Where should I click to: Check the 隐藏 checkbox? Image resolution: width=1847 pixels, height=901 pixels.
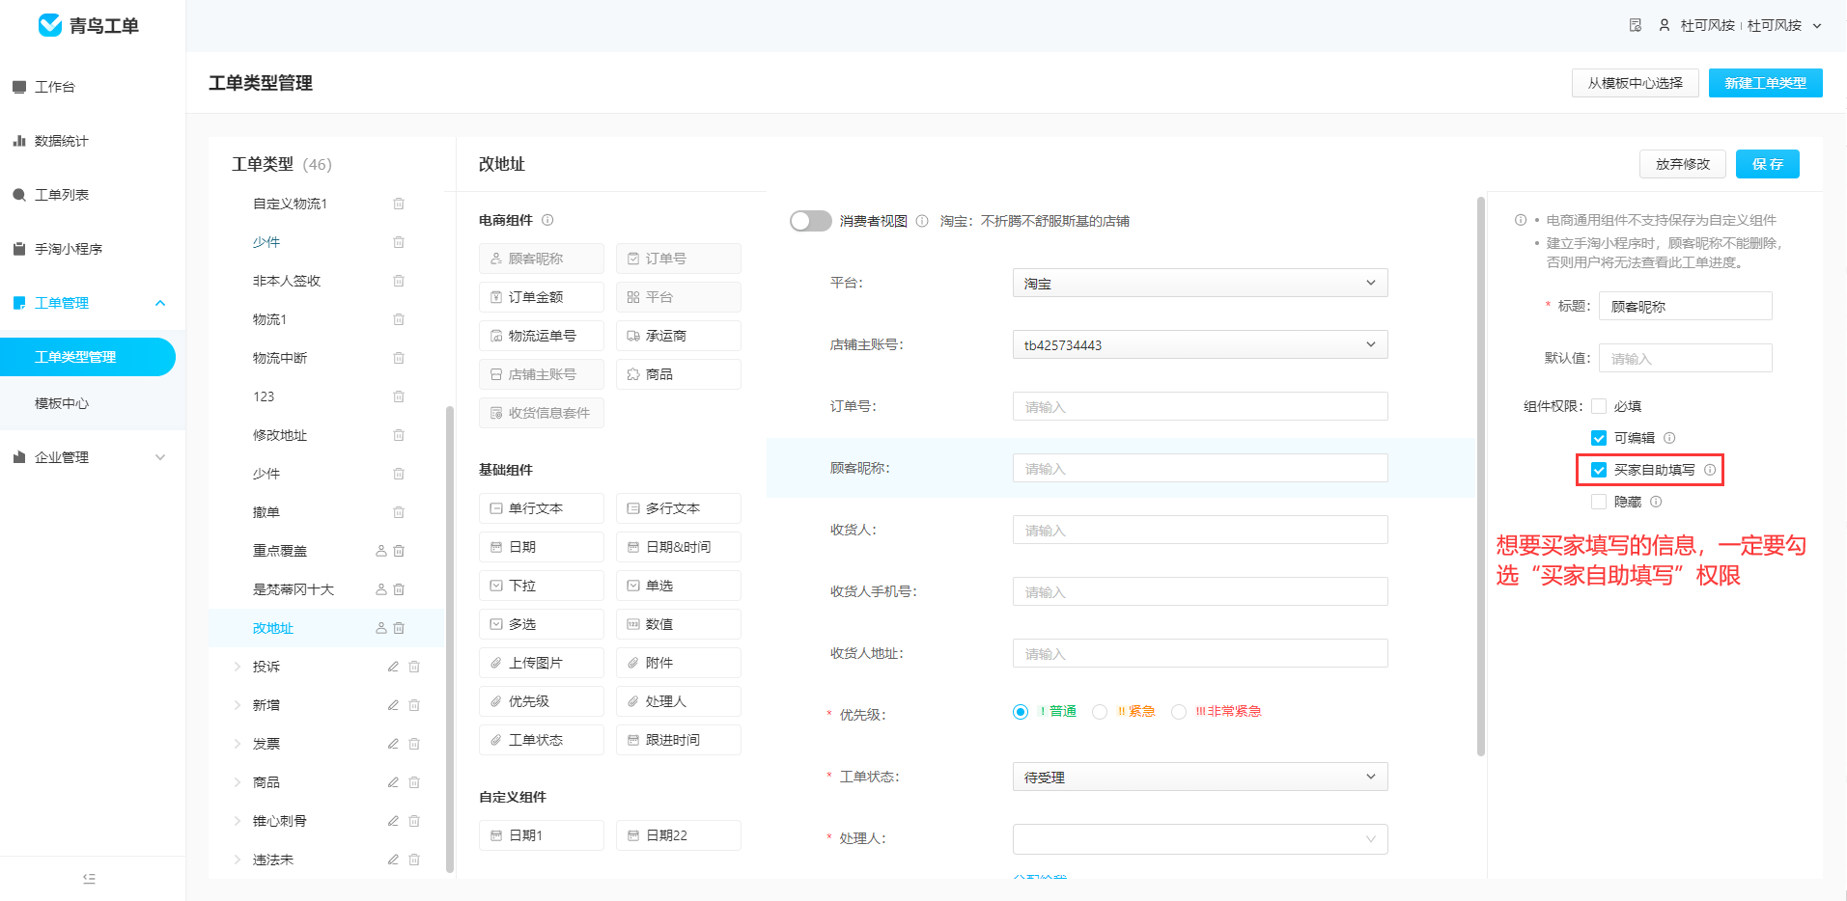1599,502
